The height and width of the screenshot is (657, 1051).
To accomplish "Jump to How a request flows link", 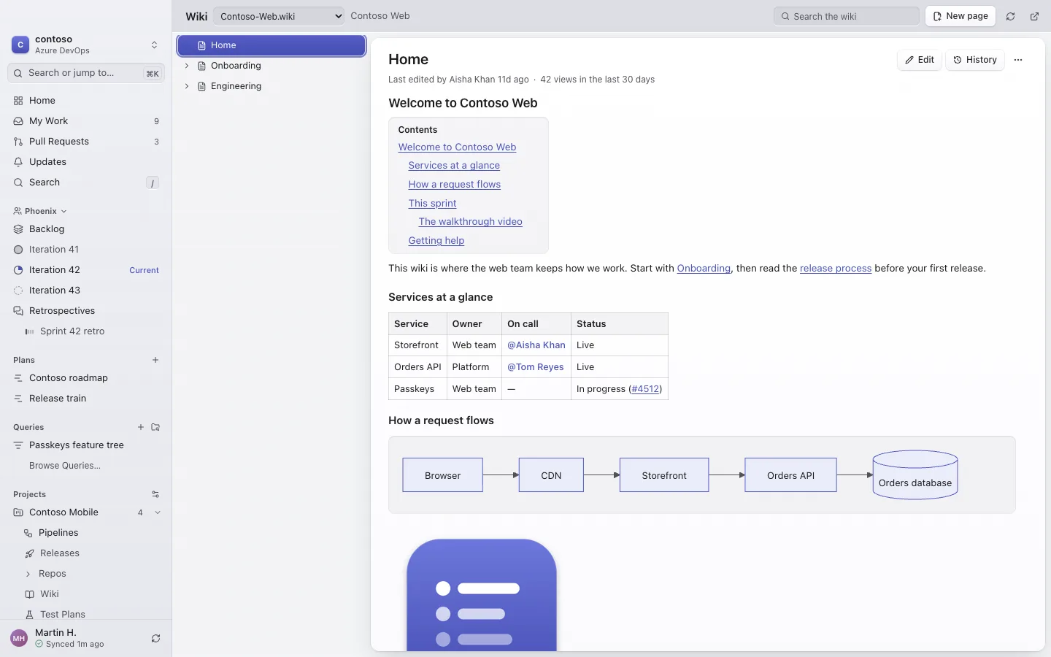I will (x=455, y=185).
